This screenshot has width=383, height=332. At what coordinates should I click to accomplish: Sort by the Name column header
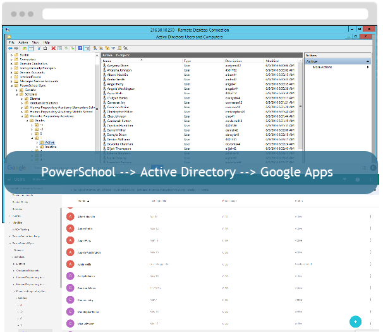click(142, 61)
